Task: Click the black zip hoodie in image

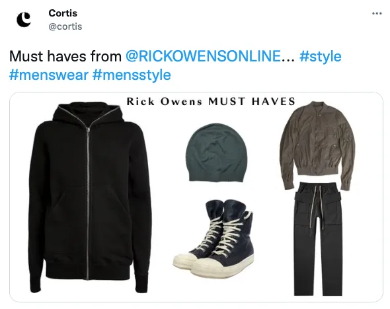Action: 89,197
